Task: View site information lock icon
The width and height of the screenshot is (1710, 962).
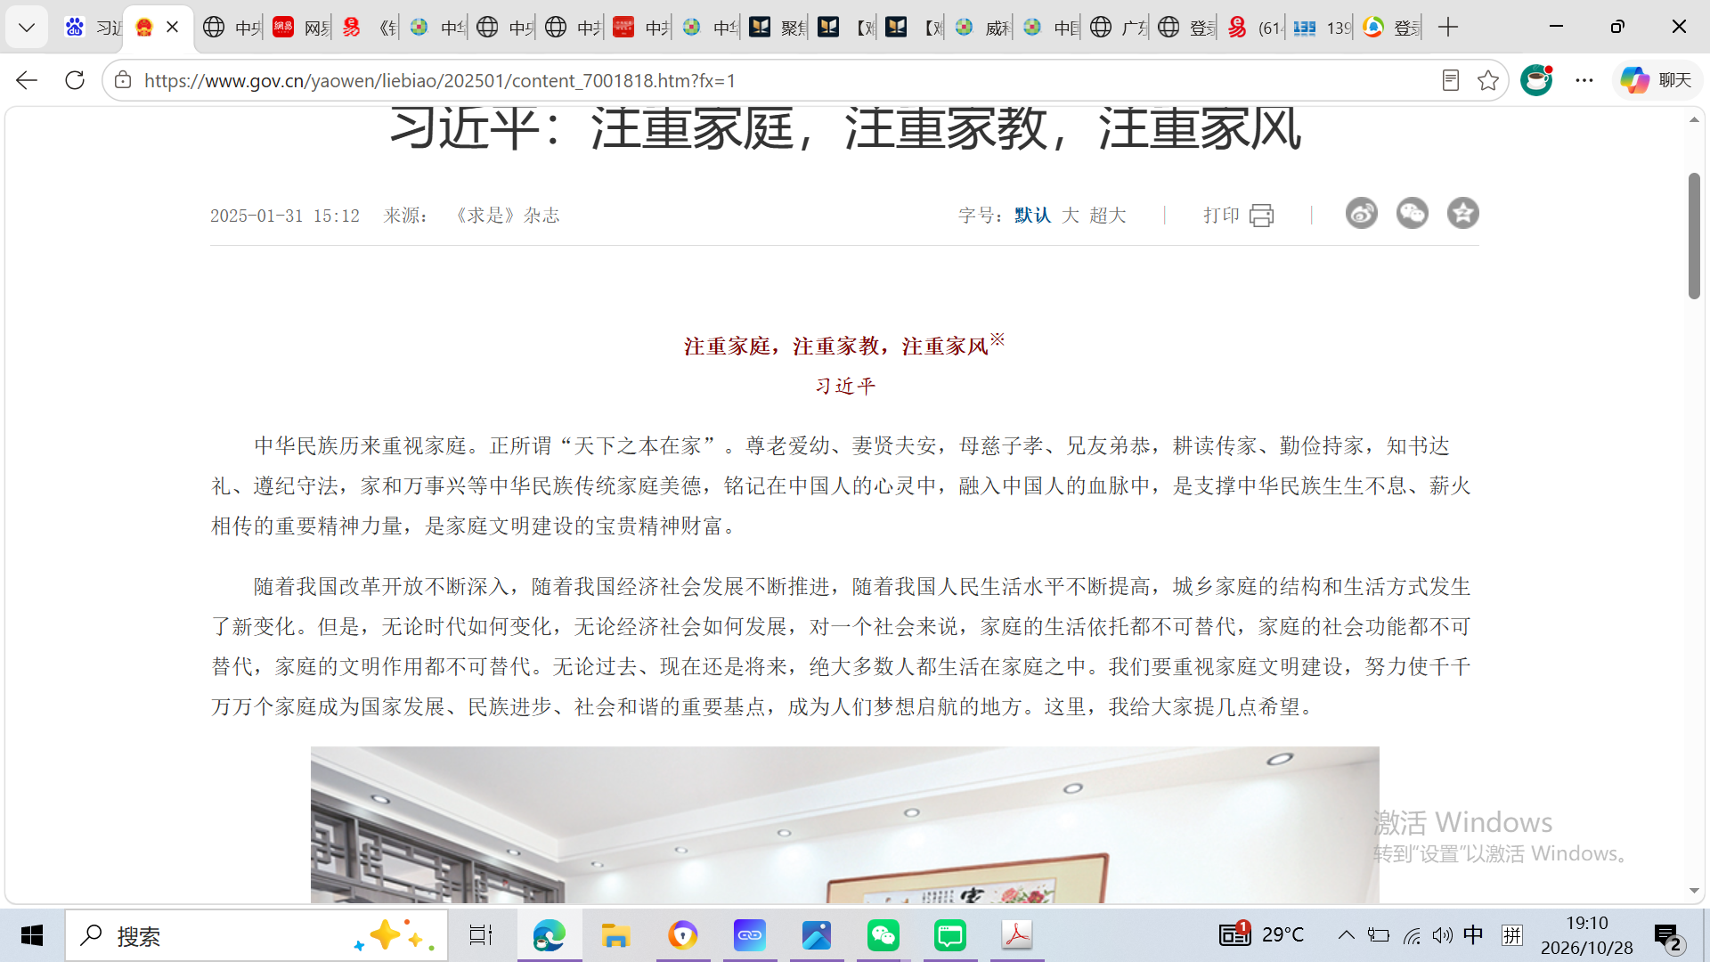Action: [123, 80]
